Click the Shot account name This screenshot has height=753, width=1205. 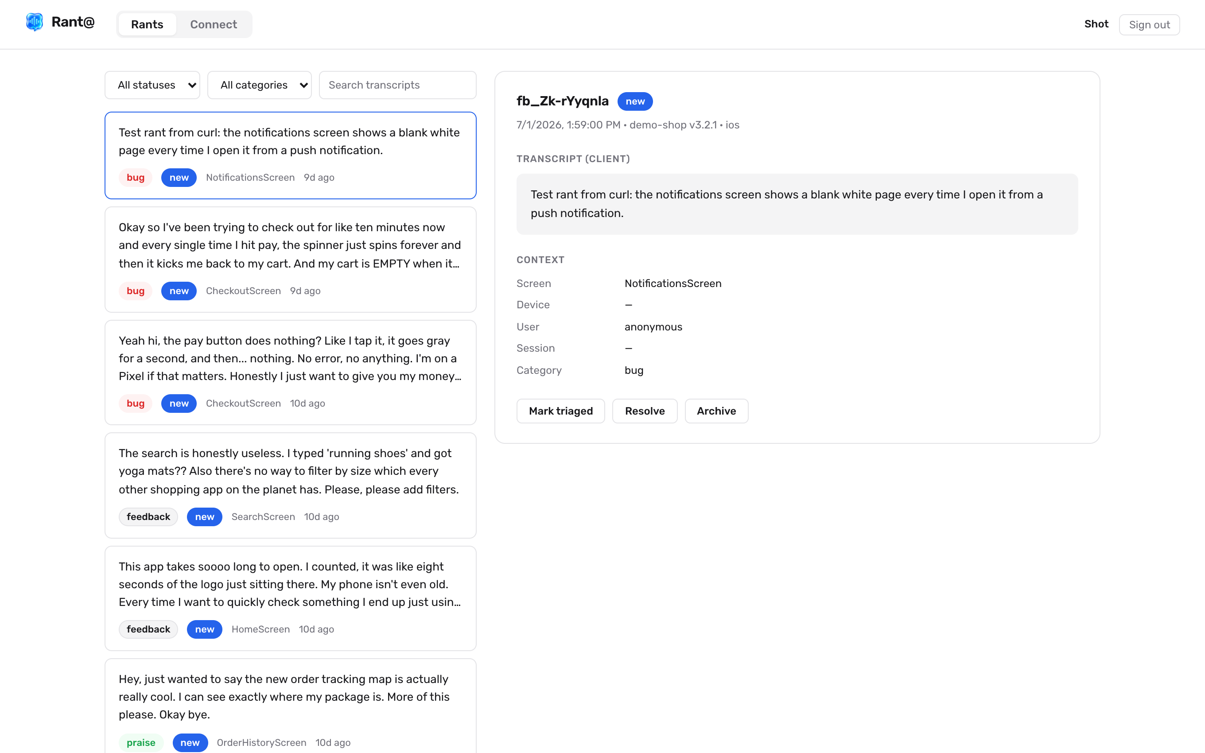1096,24
